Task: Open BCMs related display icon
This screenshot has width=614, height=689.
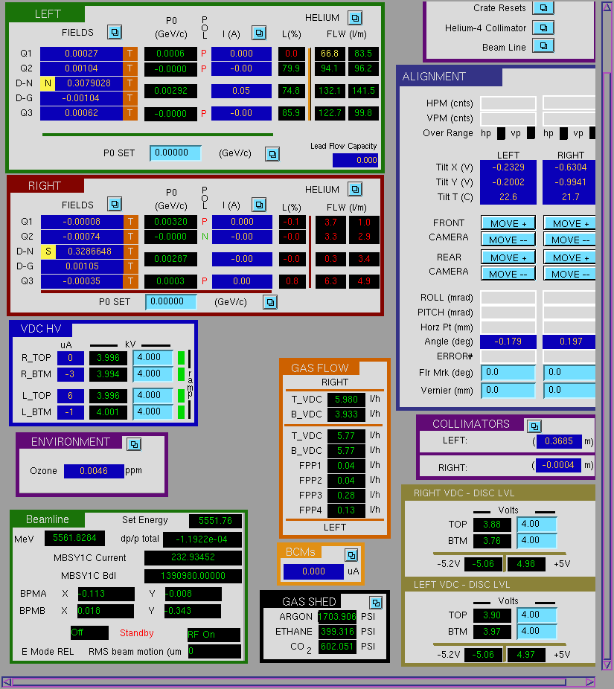Action: (x=351, y=555)
